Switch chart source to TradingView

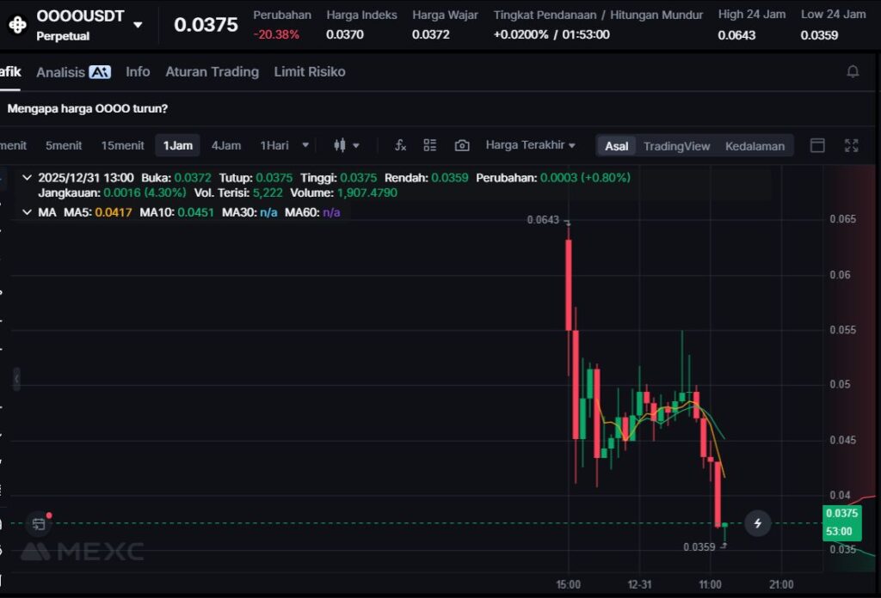676,146
